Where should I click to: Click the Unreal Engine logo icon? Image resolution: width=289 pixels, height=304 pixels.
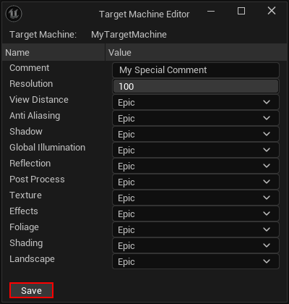[x=14, y=14]
